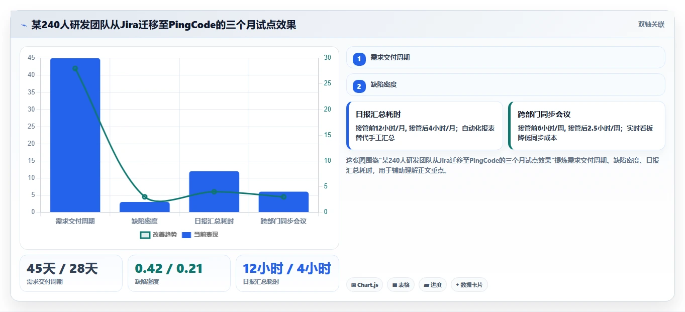Toggle the 改善趋势 legend entry
This screenshot has height=312, width=685.
pyautogui.click(x=158, y=235)
